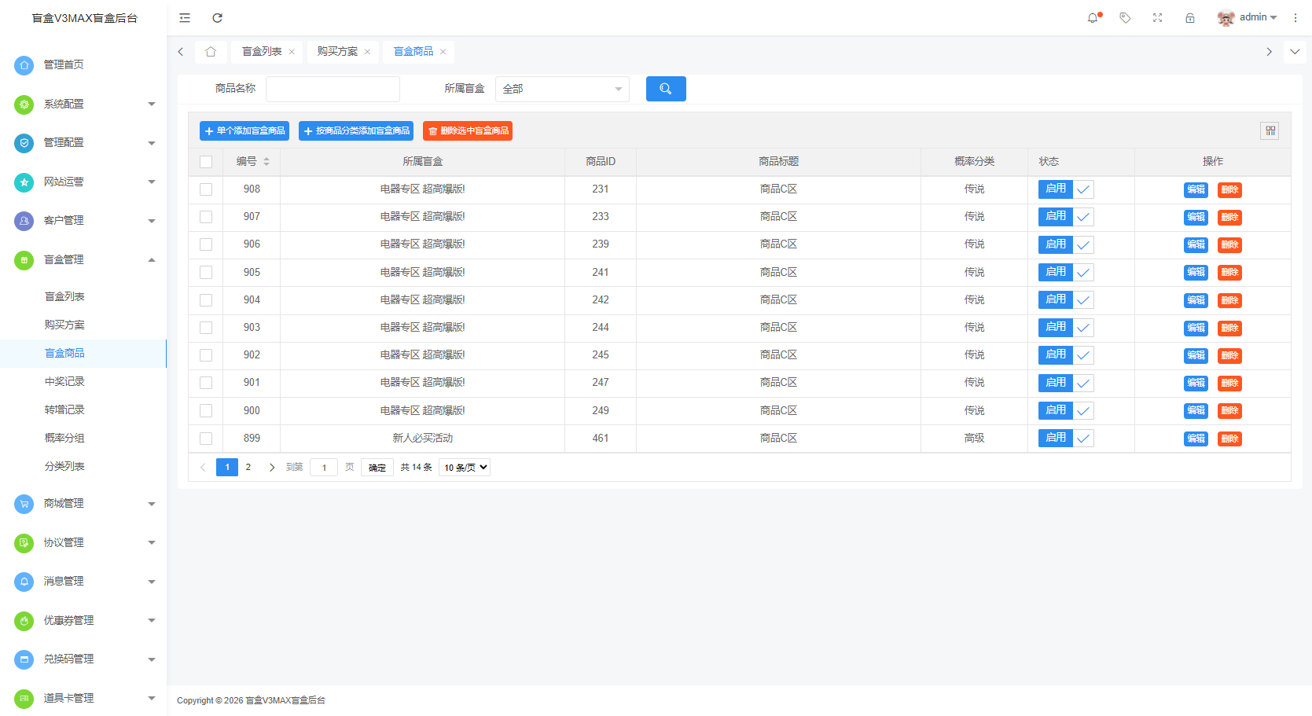
Task: Check the row 903 checkbox
Action: (x=206, y=328)
